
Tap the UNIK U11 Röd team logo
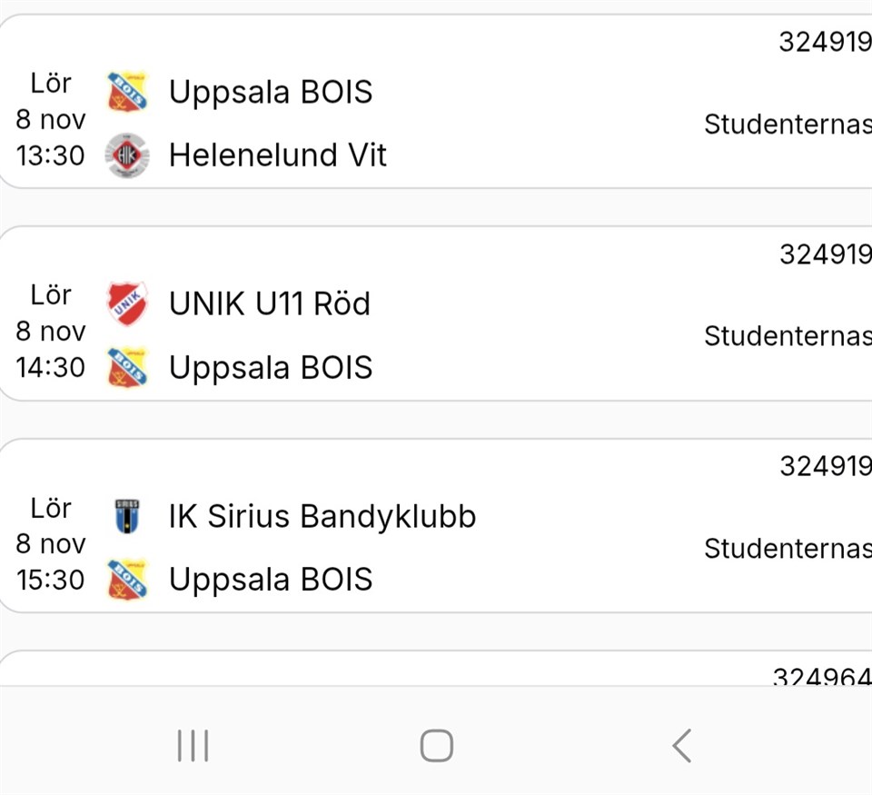pyautogui.click(x=126, y=303)
